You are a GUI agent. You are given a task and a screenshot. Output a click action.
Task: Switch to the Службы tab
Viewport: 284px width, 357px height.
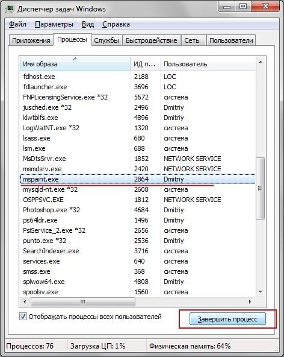(106, 40)
